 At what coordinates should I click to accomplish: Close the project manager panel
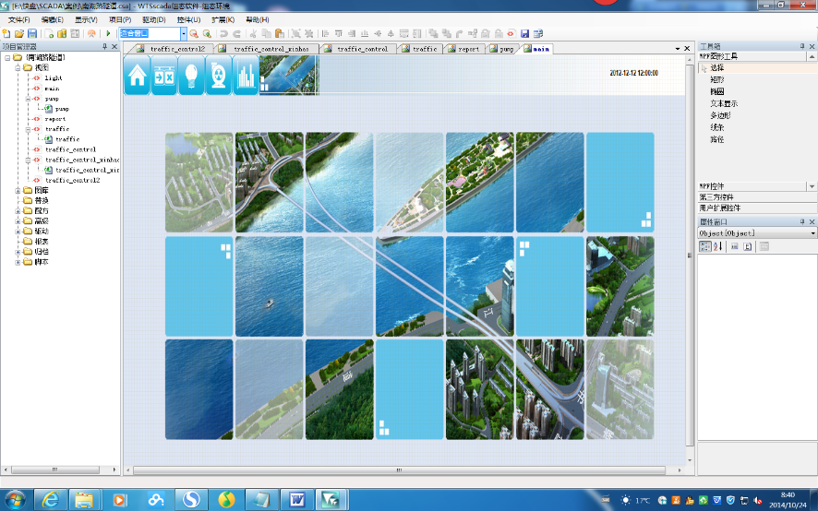tap(114, 46)
